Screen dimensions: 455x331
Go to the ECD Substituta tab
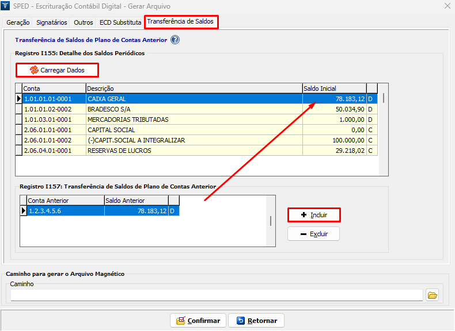point(120,23)
